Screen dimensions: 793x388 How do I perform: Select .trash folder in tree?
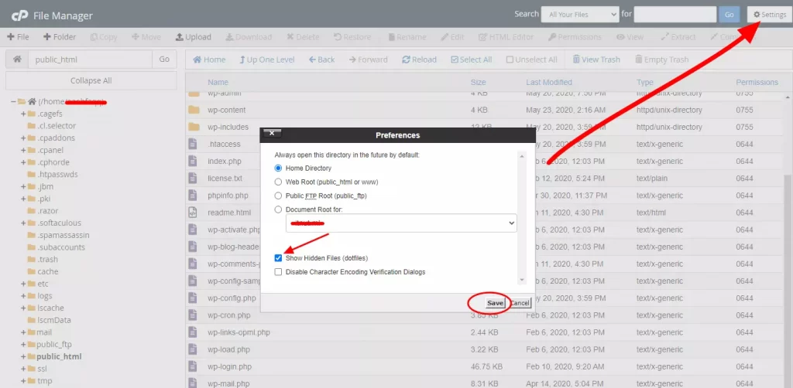pyautogui.click(x=47, y=259)
